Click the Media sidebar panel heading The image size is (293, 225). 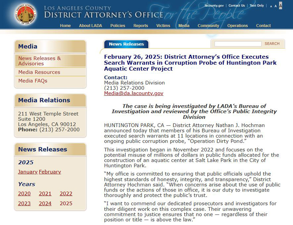pyautogui.click(x=50, y=46)
